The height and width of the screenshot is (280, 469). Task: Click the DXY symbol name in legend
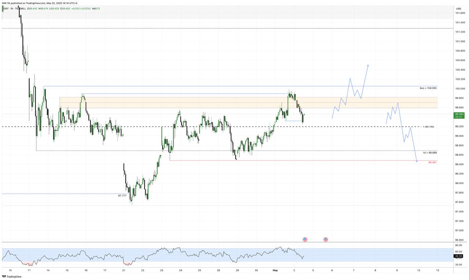(5, 8)
